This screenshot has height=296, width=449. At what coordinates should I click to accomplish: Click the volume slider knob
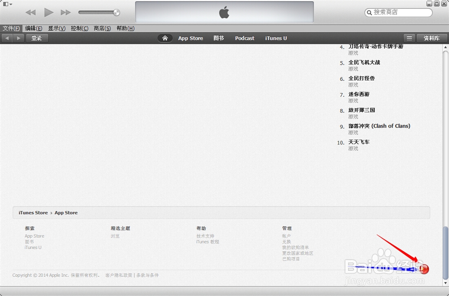[x=117, y=12]
